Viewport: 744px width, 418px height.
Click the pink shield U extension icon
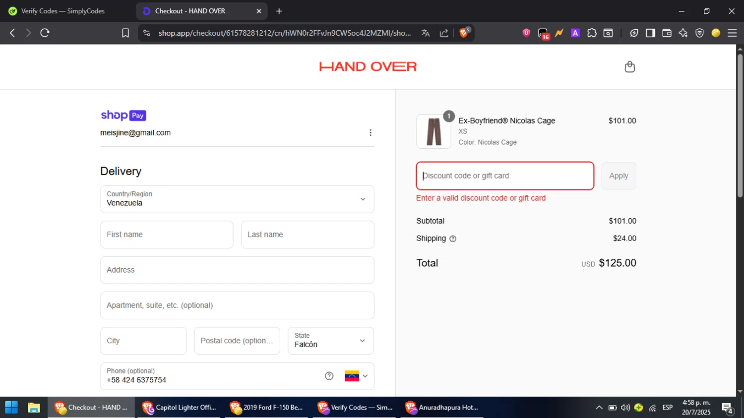click(526, 33)
